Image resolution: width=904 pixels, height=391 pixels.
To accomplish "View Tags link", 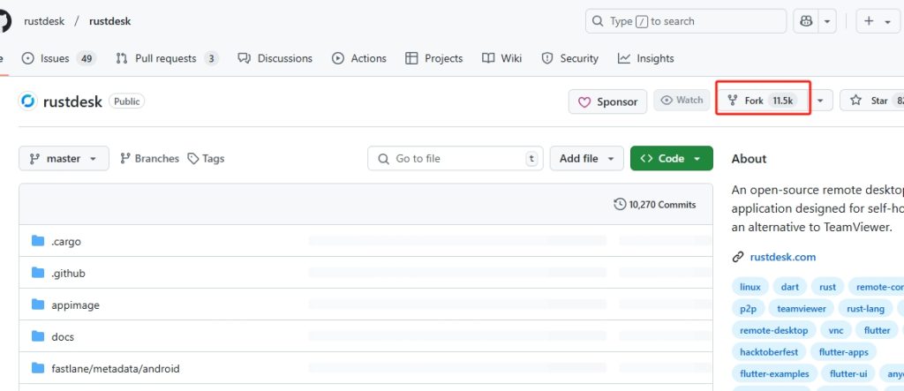I will click(x=206, y=159).
